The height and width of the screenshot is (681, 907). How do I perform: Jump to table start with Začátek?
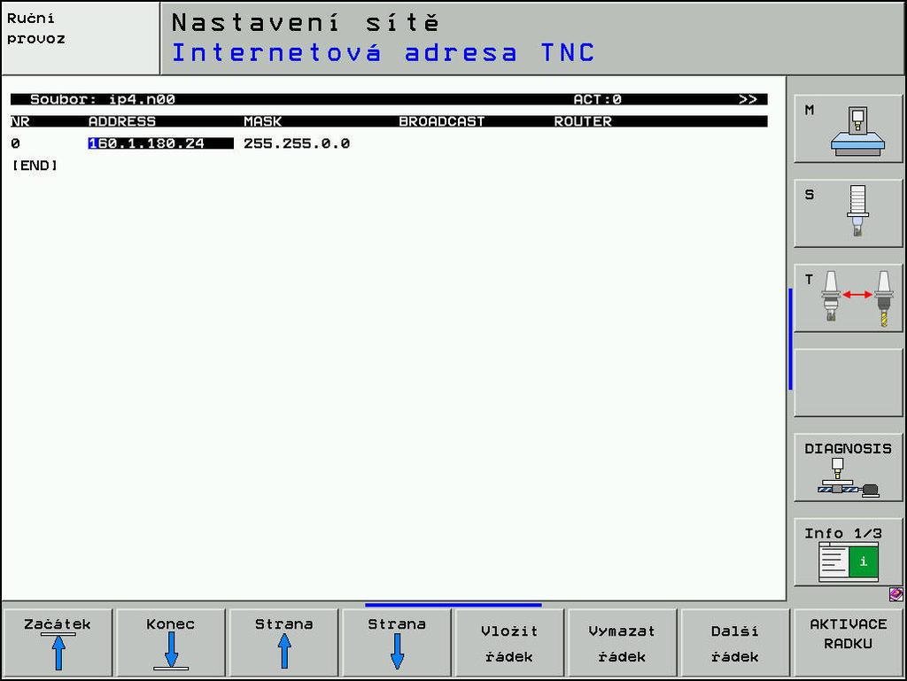click(58, 642)
